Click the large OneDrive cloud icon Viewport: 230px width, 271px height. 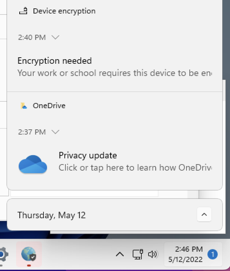point(33,164)
